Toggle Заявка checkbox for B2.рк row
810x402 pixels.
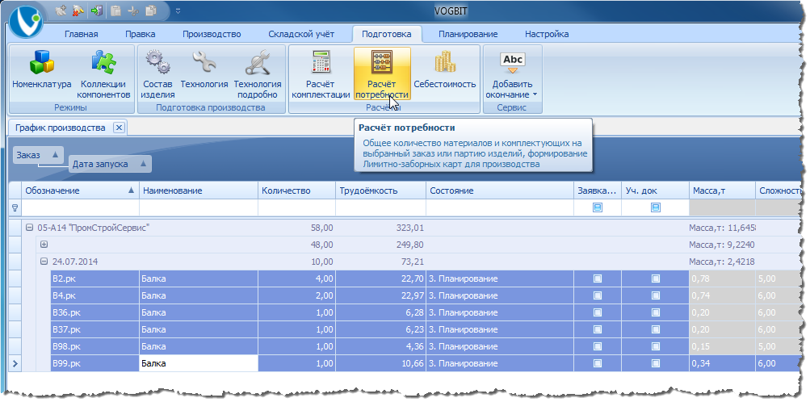597,278
